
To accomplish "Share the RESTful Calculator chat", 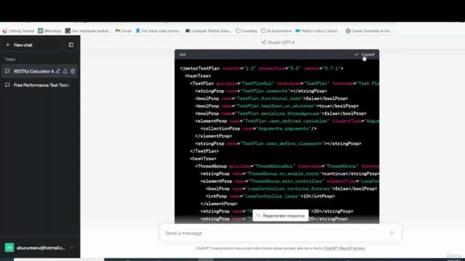I will click(x=65, y=71).
